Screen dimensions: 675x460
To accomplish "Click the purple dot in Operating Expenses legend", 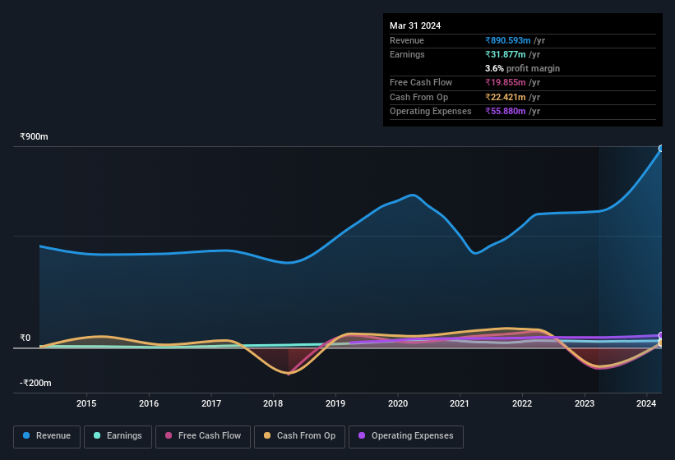I will click(x=362, y=435).
